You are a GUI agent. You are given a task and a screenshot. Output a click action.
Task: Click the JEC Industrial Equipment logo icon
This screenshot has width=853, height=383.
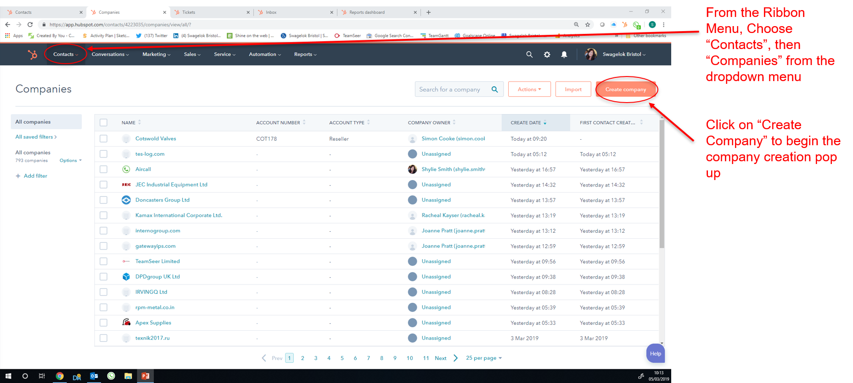pos(126,185)
